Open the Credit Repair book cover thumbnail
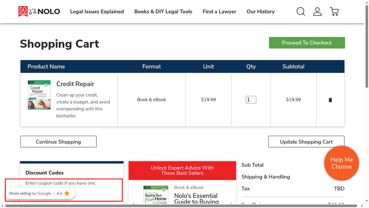The image size is (369, 208). pos(39,95)
